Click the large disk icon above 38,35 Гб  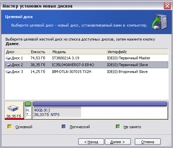coord(13,108)
